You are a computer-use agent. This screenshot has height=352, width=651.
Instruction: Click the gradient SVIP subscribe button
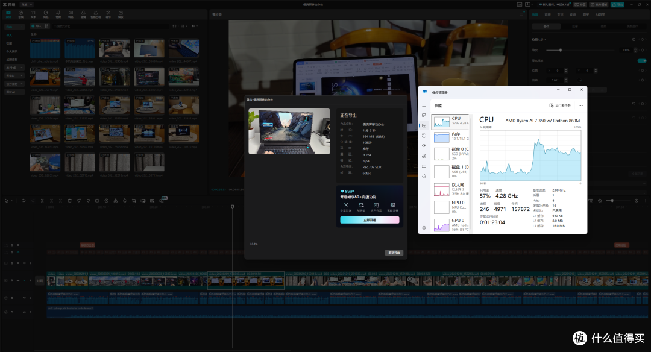pyautogui.click(x=370, y=220)
